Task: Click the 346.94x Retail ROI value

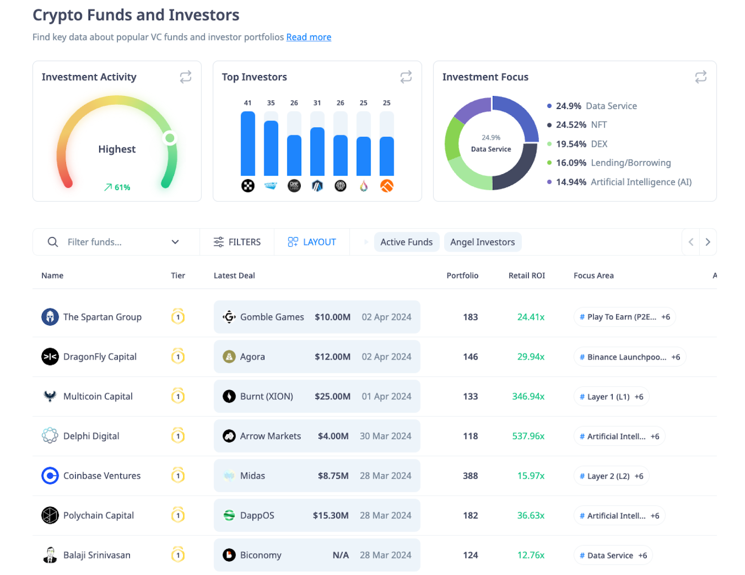Action: click(x=528, y=397)
